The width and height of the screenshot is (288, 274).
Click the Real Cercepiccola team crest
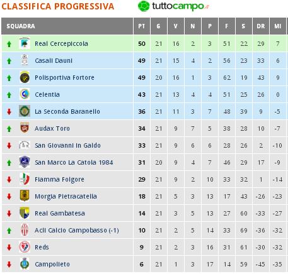25,43
